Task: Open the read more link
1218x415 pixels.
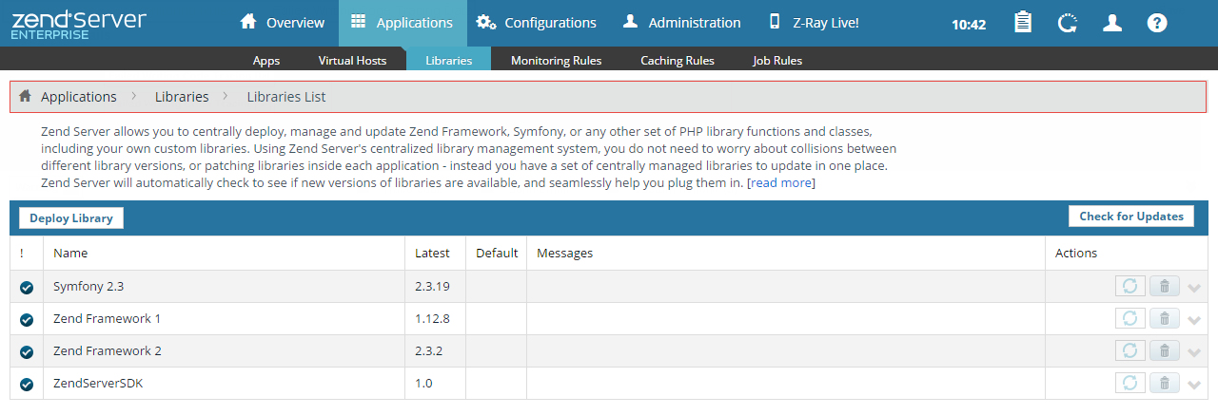Action: click(x=780, y=182)
